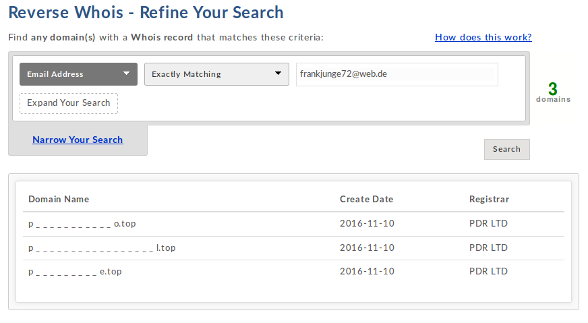Click the Domain Name column header
This screenshot has width=588, height=323.
click(x=59, y=199)
